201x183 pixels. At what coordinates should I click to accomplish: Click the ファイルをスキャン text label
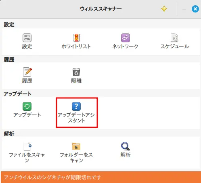click(27, 158)
